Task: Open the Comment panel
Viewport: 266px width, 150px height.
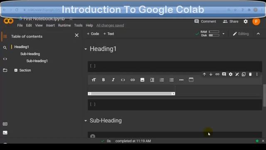Action: (205, 21)
